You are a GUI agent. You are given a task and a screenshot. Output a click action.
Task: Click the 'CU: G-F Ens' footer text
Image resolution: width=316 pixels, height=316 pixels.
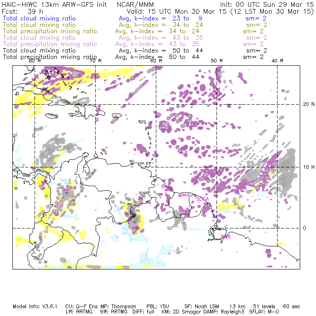(x=82, y=307)
